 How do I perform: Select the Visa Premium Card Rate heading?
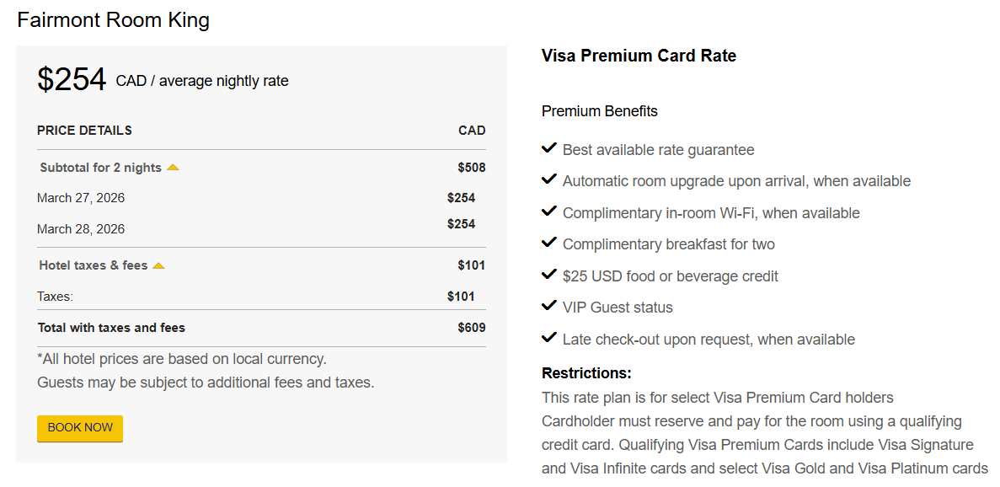point(639,56)
